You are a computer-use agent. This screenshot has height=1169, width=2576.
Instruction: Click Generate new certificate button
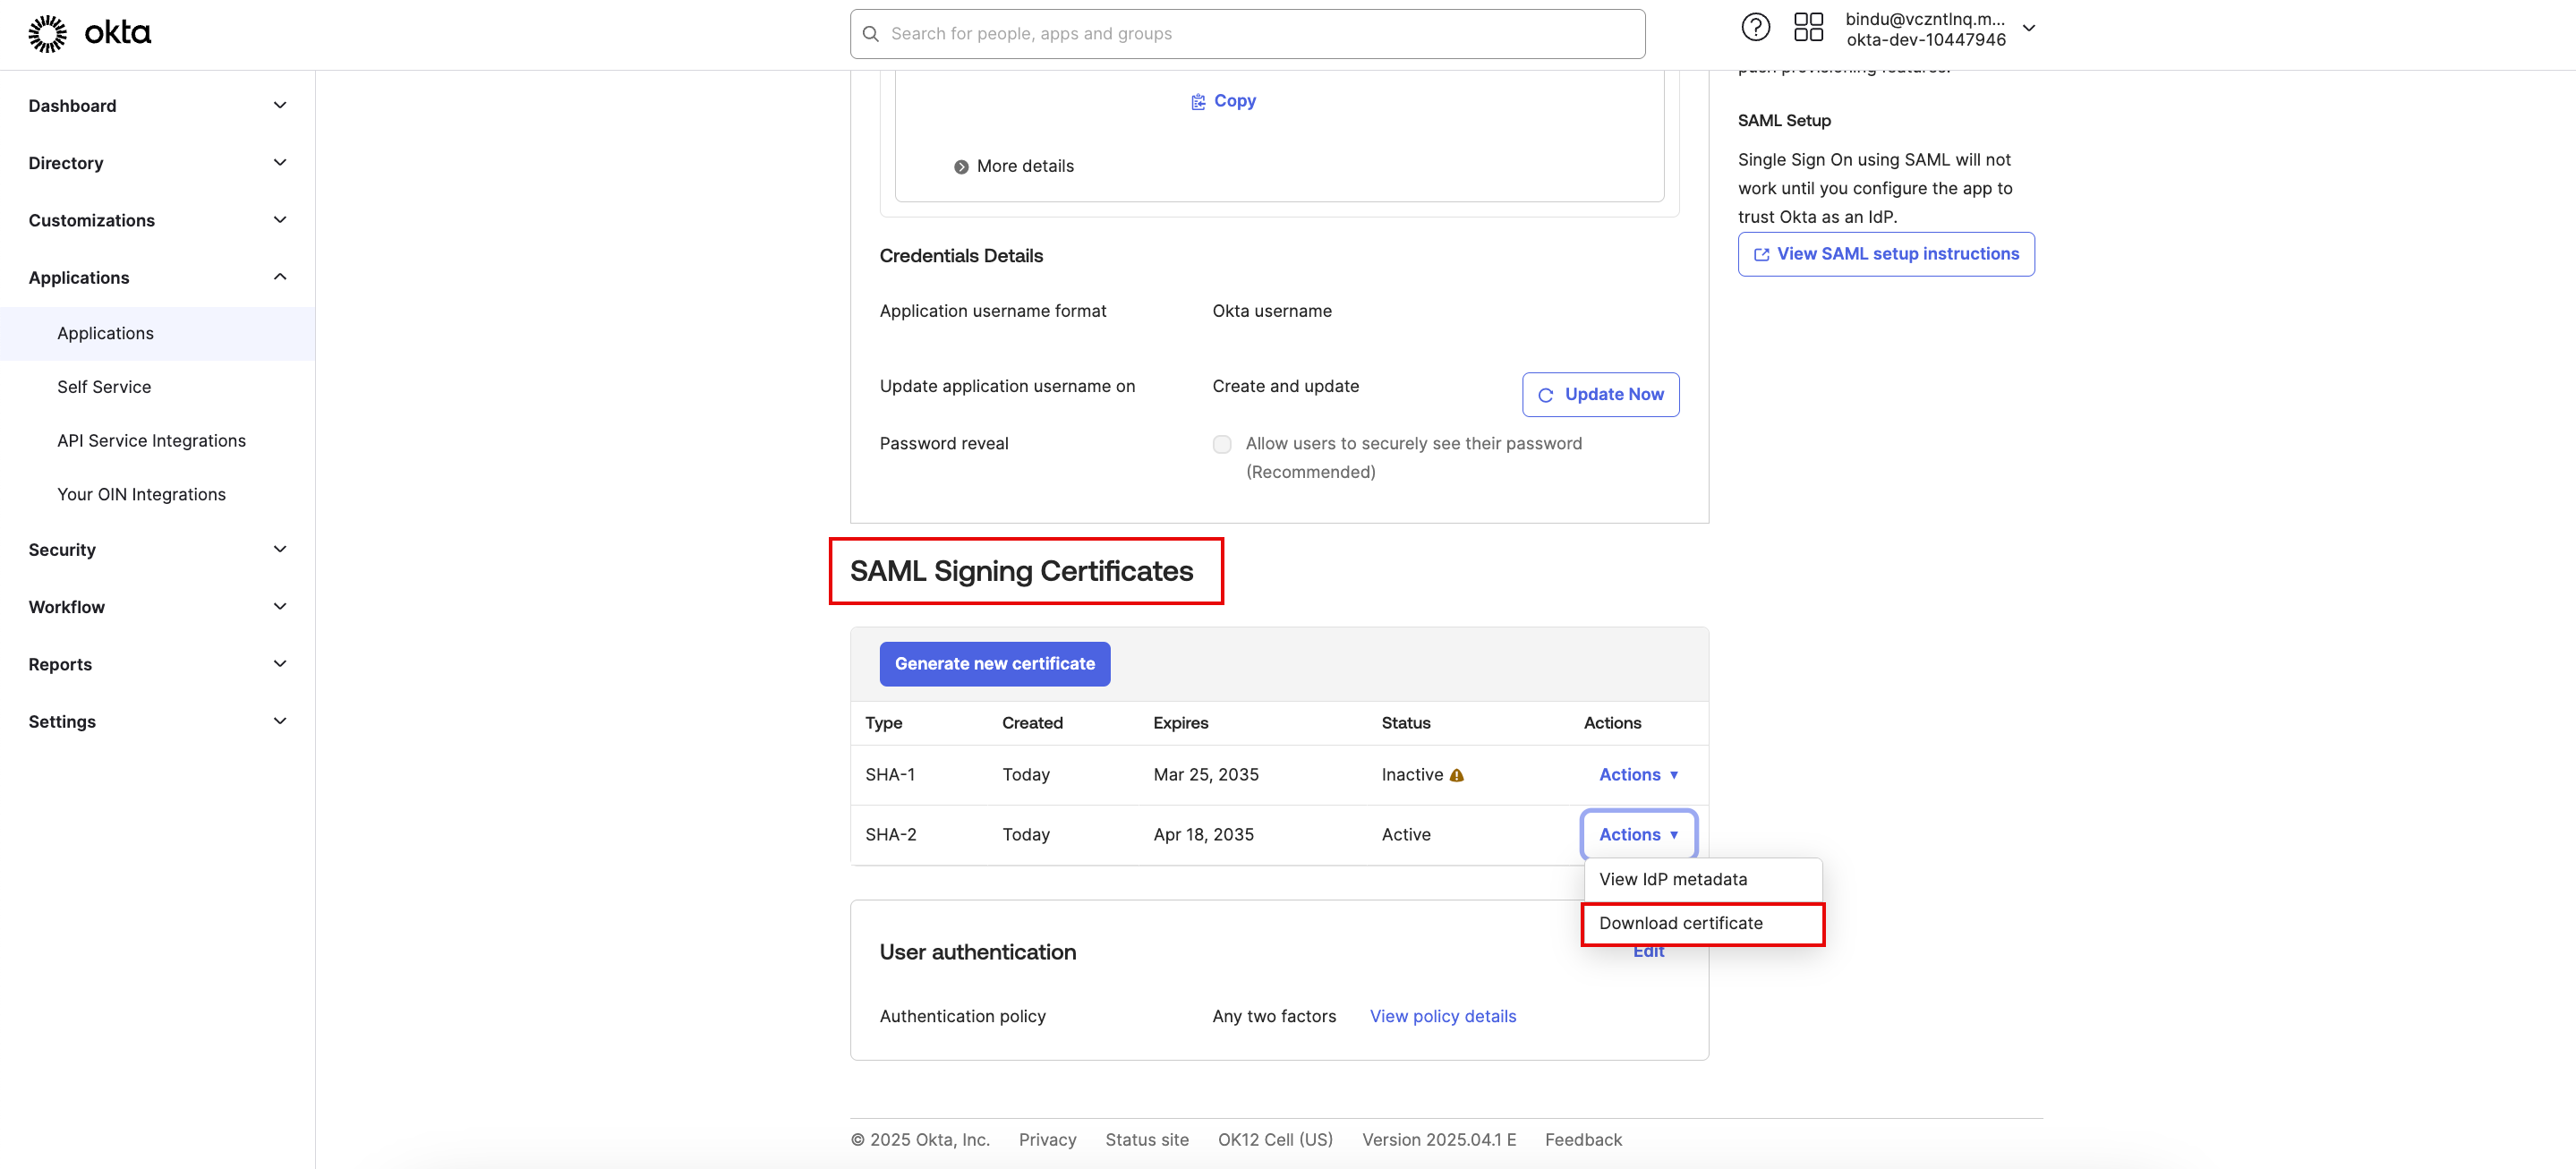point(994,664)
